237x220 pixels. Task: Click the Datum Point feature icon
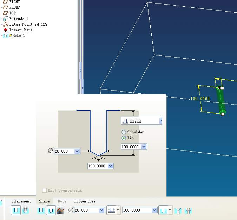coord(5,24)
